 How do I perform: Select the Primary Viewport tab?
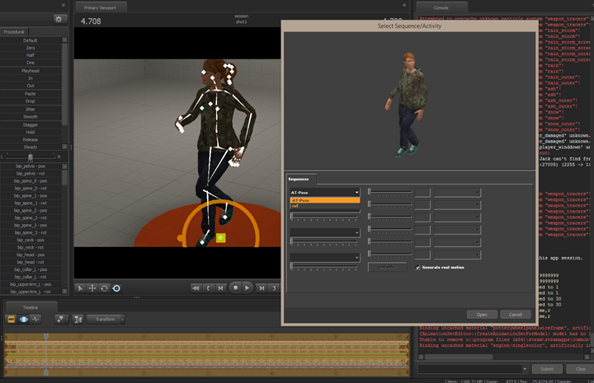point(101,7)
